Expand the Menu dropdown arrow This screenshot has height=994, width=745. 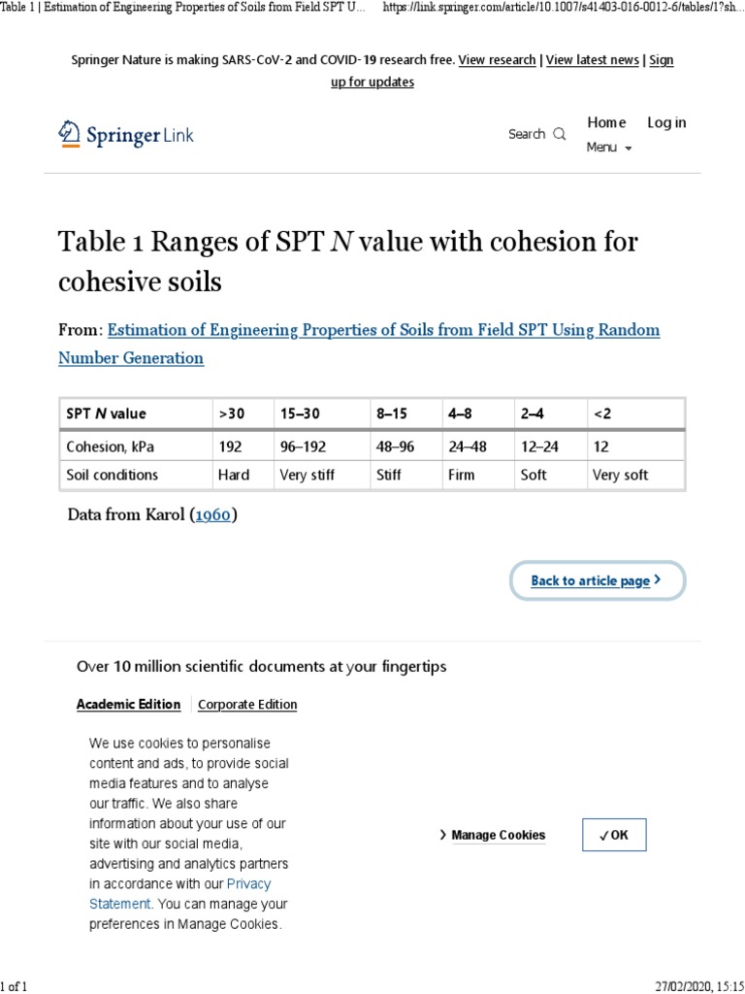628,149
